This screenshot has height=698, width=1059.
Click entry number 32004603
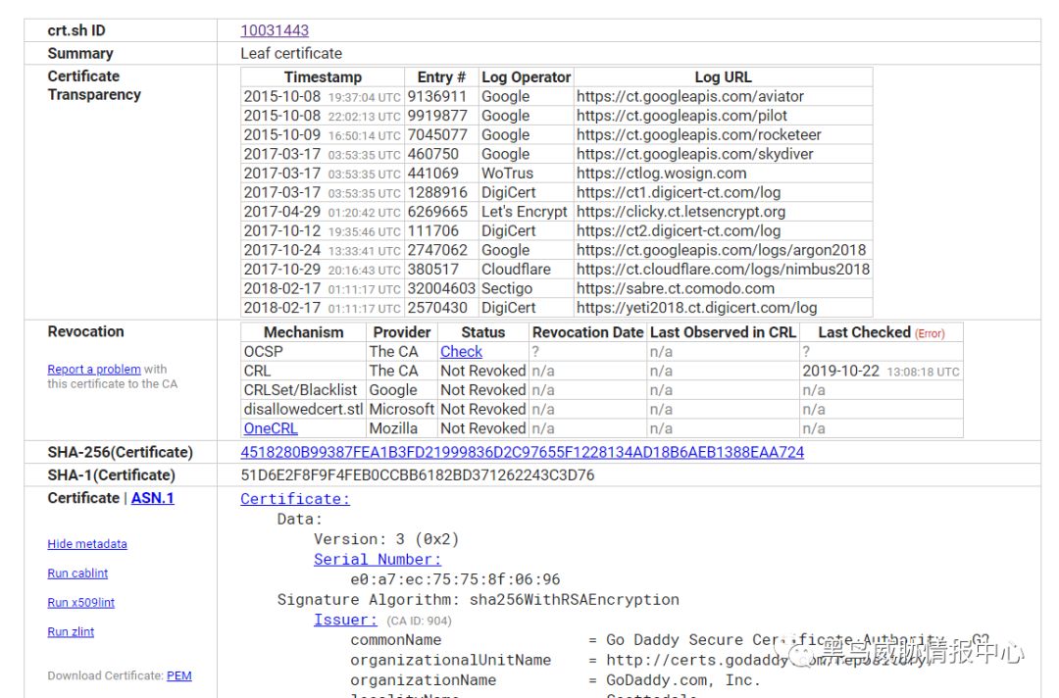(441, 288)
